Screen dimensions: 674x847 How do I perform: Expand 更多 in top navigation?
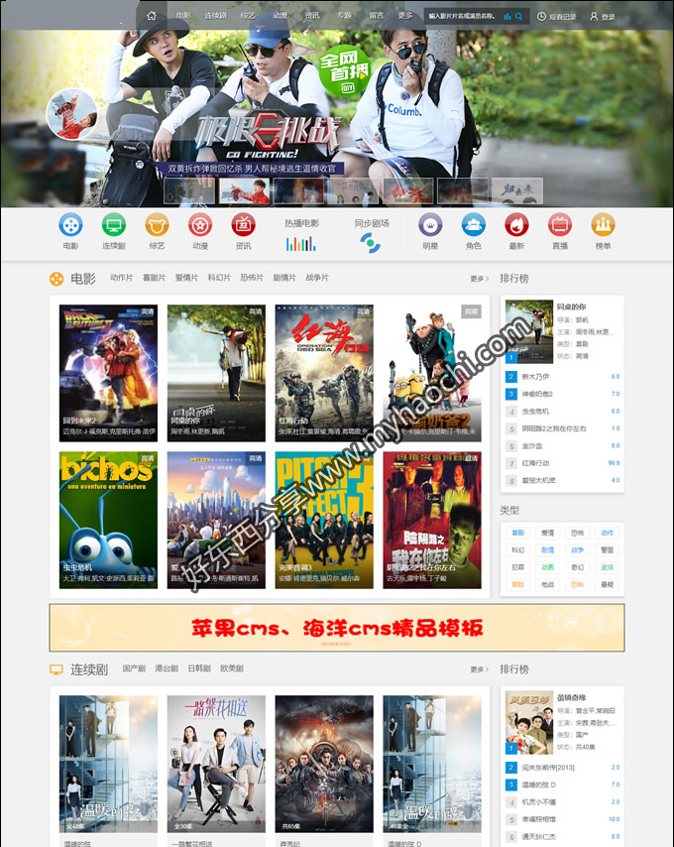point(405,16)
